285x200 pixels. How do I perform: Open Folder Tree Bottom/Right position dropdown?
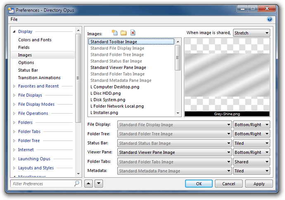(252, 134)
